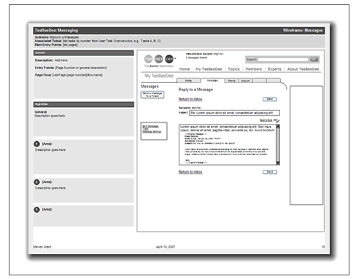Go to Topics in the navigation bar

click(233, 69)
